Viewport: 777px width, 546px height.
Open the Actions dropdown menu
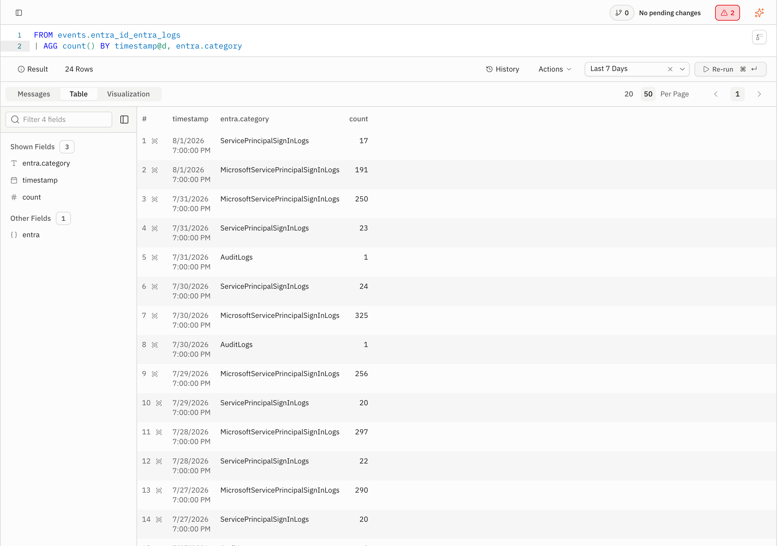pos(555,69)
